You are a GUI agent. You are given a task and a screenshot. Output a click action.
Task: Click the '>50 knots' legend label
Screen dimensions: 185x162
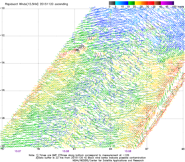coord(178,7)
